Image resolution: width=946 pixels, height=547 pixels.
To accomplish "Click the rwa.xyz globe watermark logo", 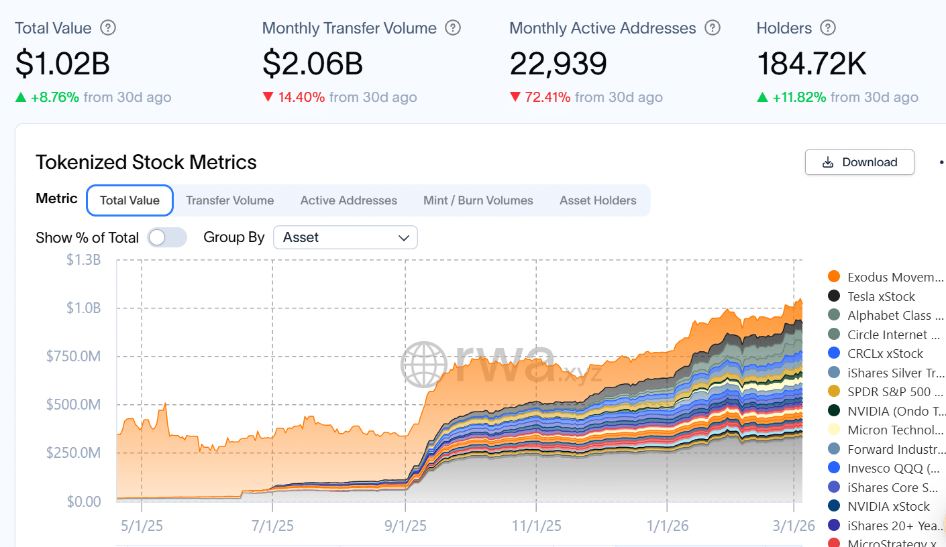I will [424, 365].
